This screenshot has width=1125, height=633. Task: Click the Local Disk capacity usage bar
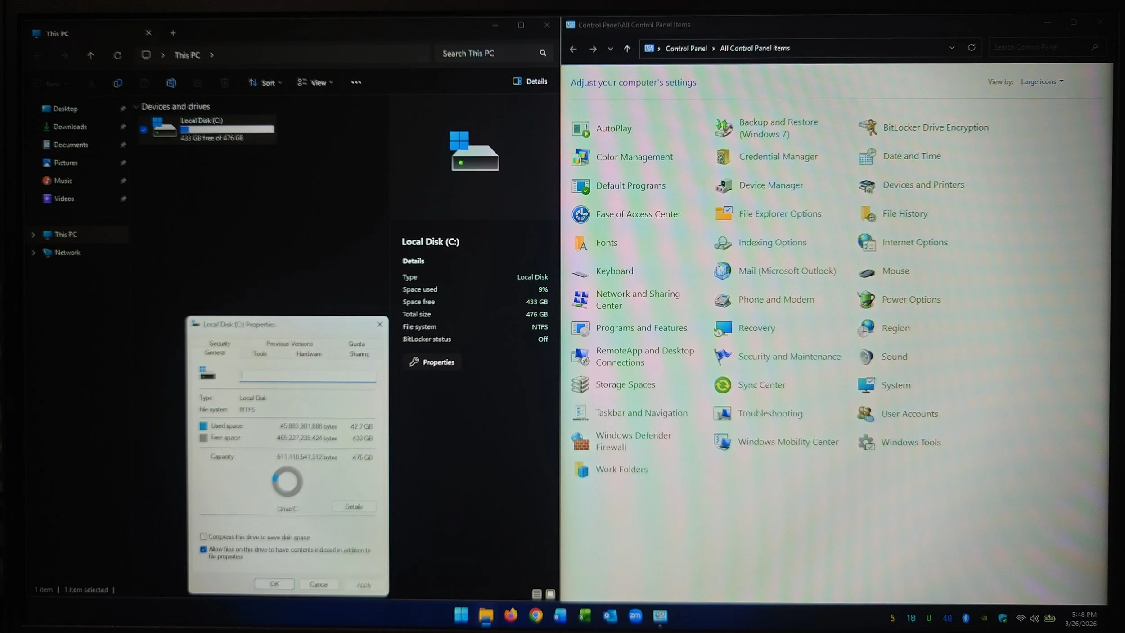227,130
